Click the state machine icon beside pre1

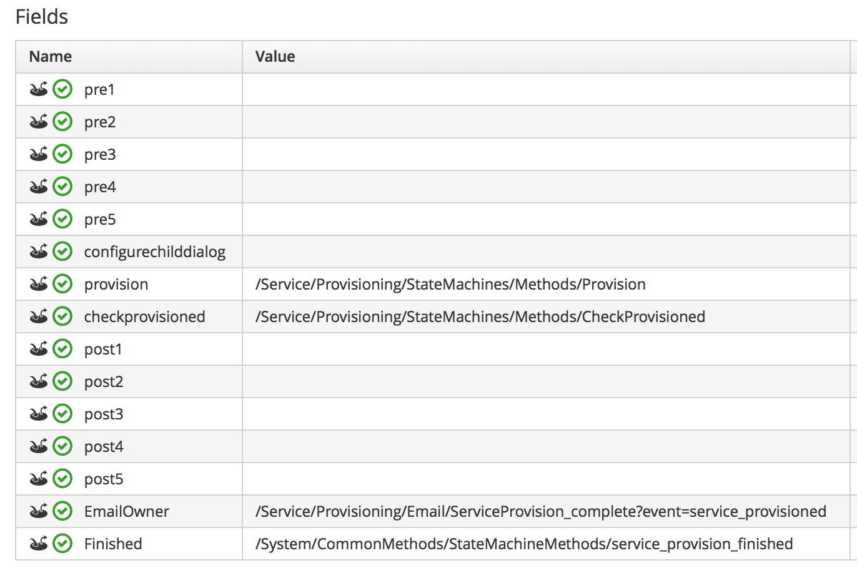39,89
